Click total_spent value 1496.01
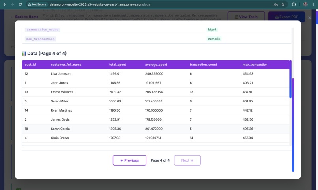The height and width of the screenshot is (190, 318). [115, 74]
